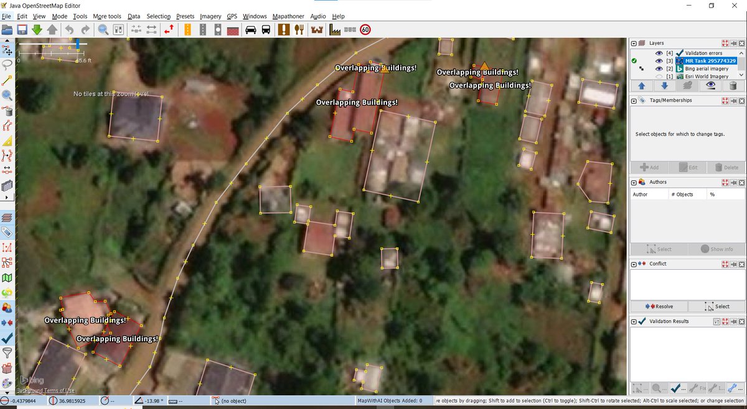
Task: Click the longitude field in status bar
Action: coord(72,401)
